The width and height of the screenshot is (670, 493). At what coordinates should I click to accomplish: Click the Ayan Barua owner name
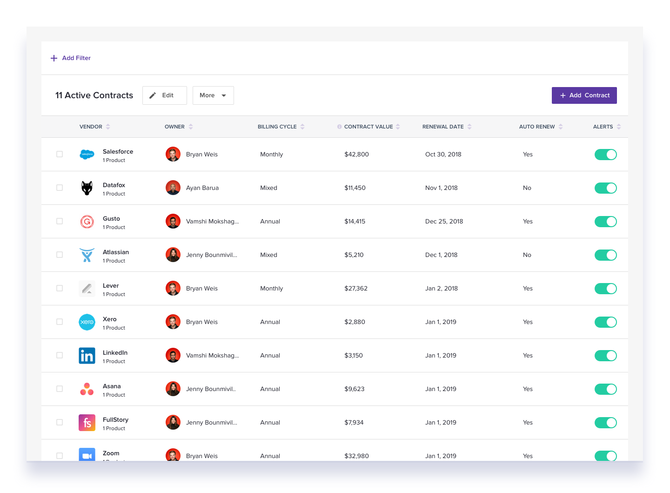point(202,188)
